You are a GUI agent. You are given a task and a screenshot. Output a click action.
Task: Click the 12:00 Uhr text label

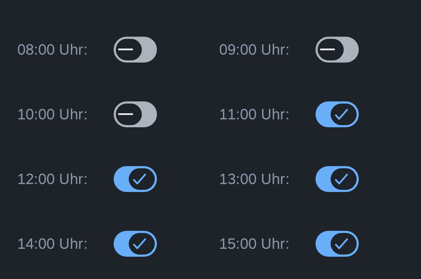[x=52, y=179]
